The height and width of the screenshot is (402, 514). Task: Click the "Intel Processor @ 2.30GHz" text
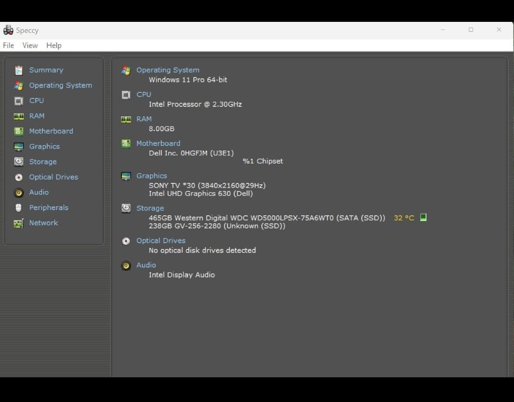[196, 104]
